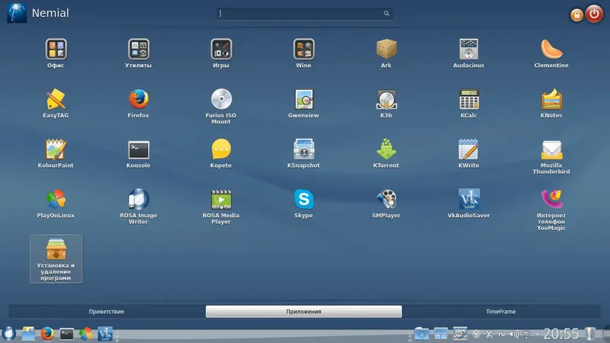Launch Gwenview image viewer
The width and height of the screenshot is (610, 343).
[303, 104]
